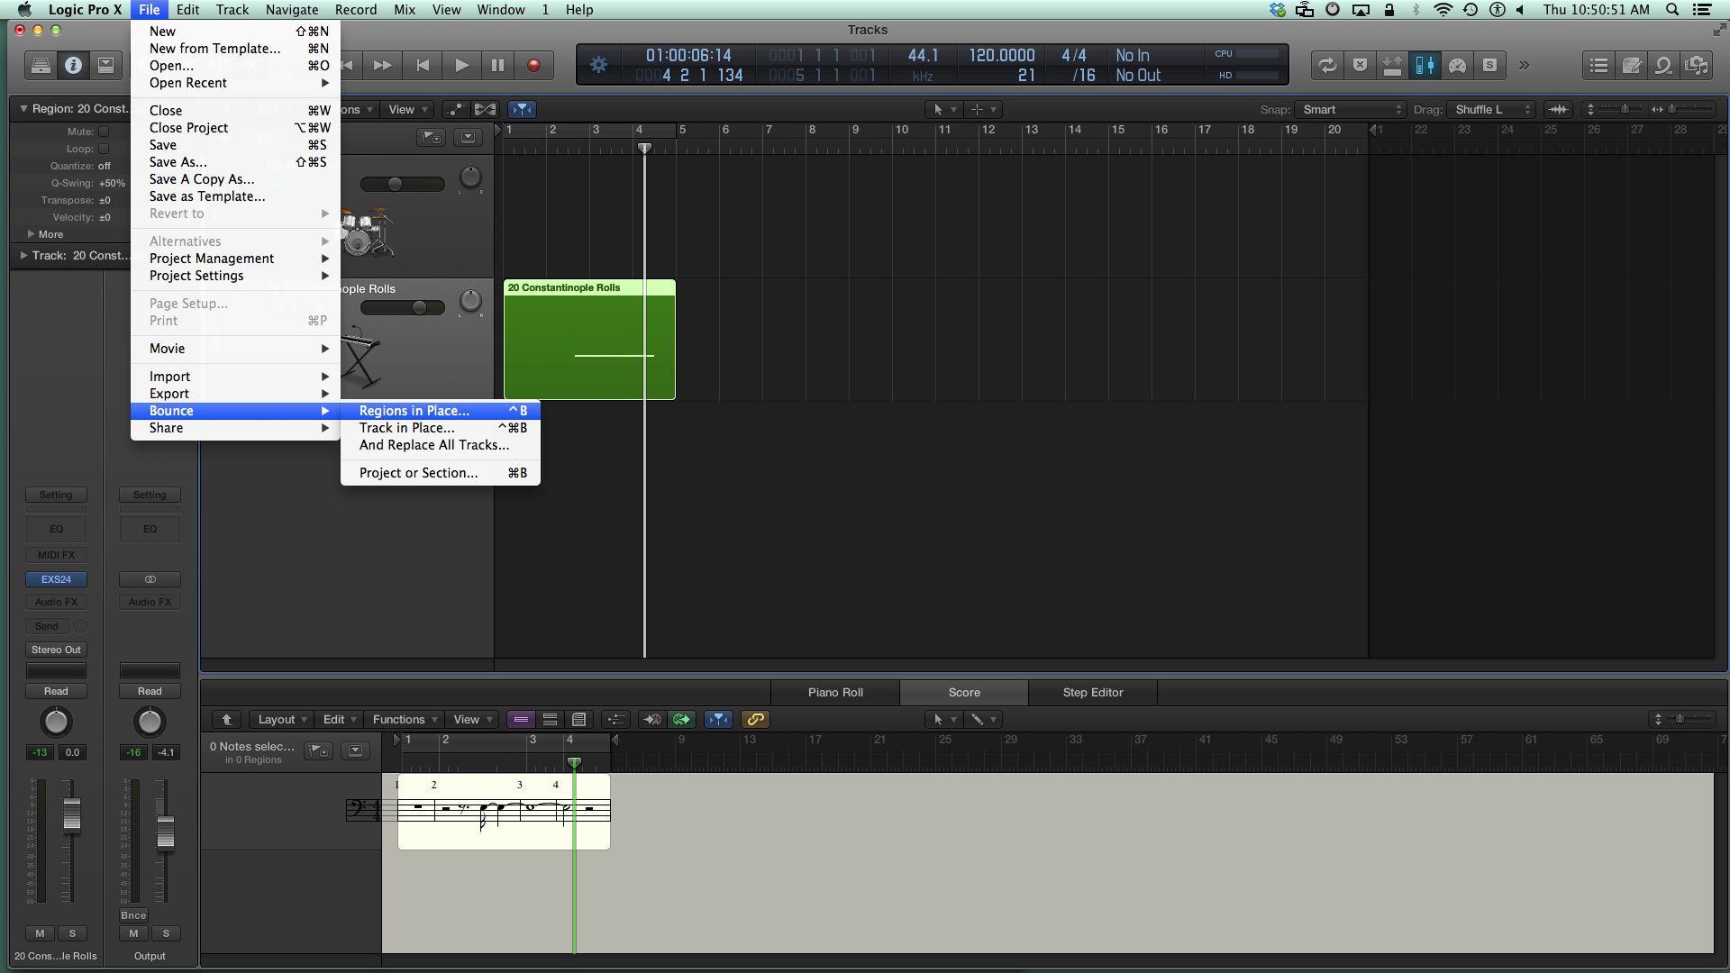Open the Wi-Fi status menu

pyautogui.click(x=1443, y=10)
